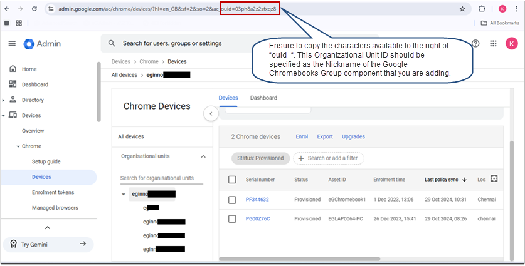Open the Google apps grid
This screenshot has width=525, height=266.
493,43
